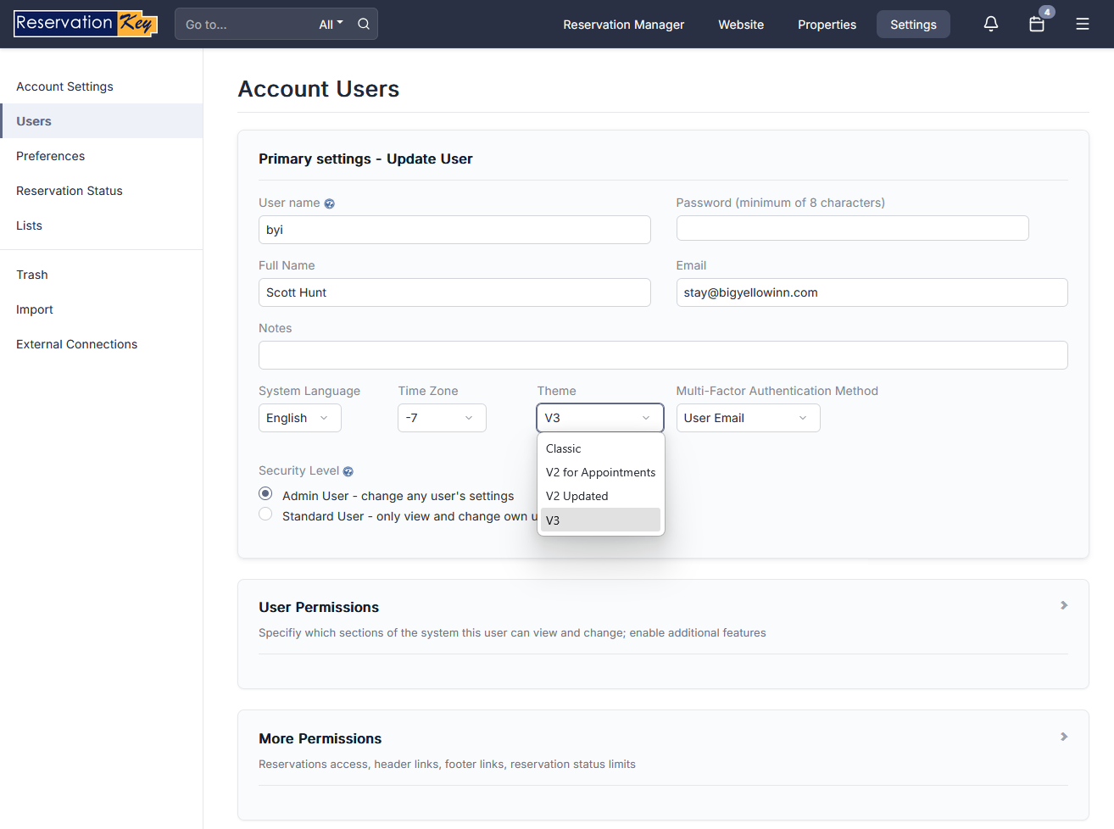This screenshot has width=1114, height=829.
Task: Choose V2 for Appointments theme option
Action: point(600,472)
